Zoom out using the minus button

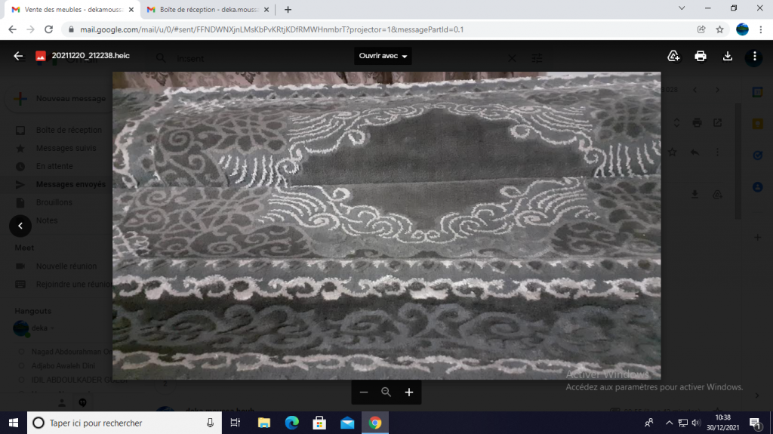click(364, 392)
